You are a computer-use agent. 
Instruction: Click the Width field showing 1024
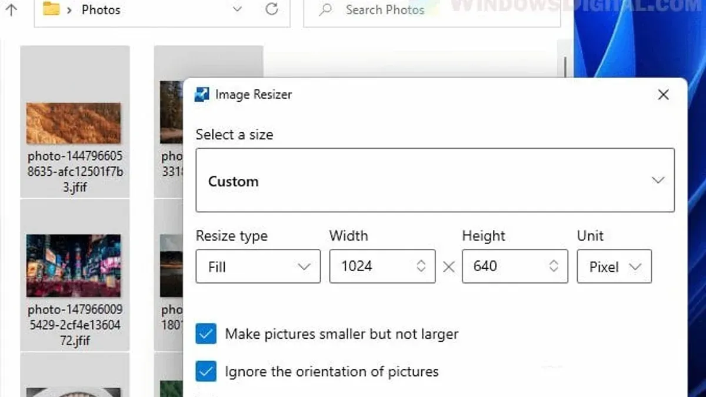click(x=382, y=266)
